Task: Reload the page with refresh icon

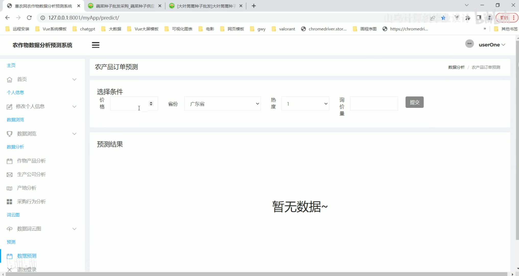Action: (x=29, y=18)
